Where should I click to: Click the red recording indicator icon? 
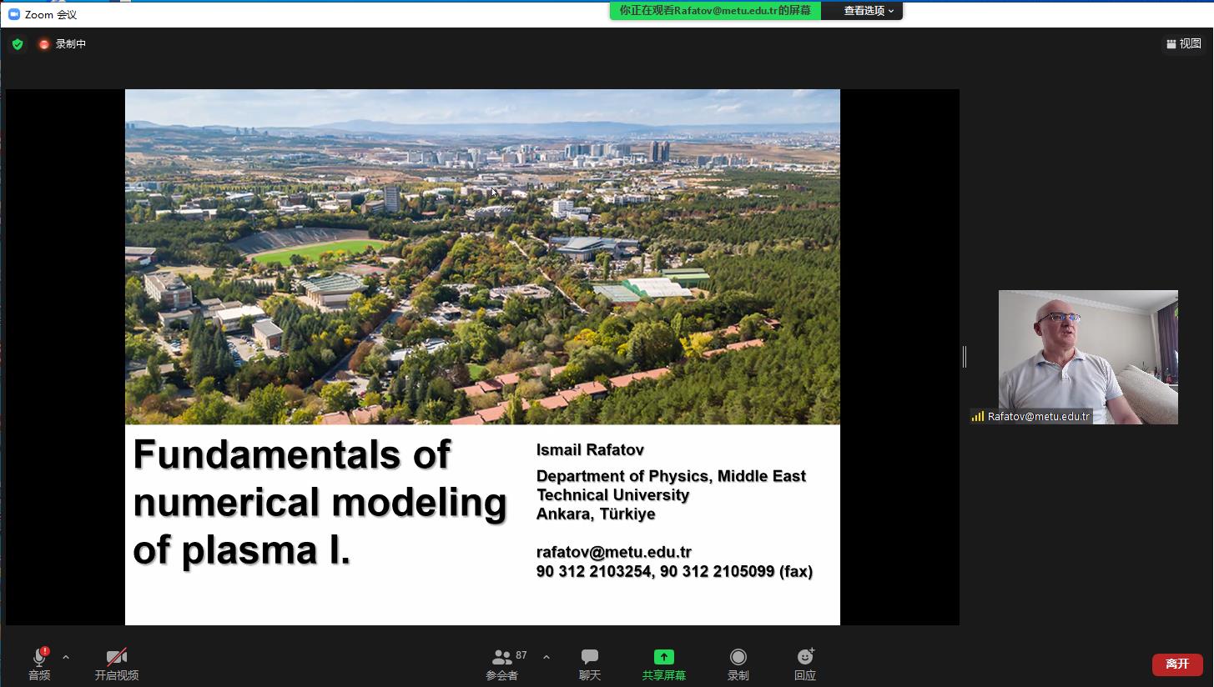coord(44,44)
